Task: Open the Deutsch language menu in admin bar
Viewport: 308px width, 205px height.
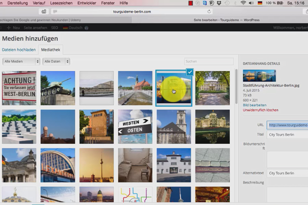Action: [x=73, y=28]
